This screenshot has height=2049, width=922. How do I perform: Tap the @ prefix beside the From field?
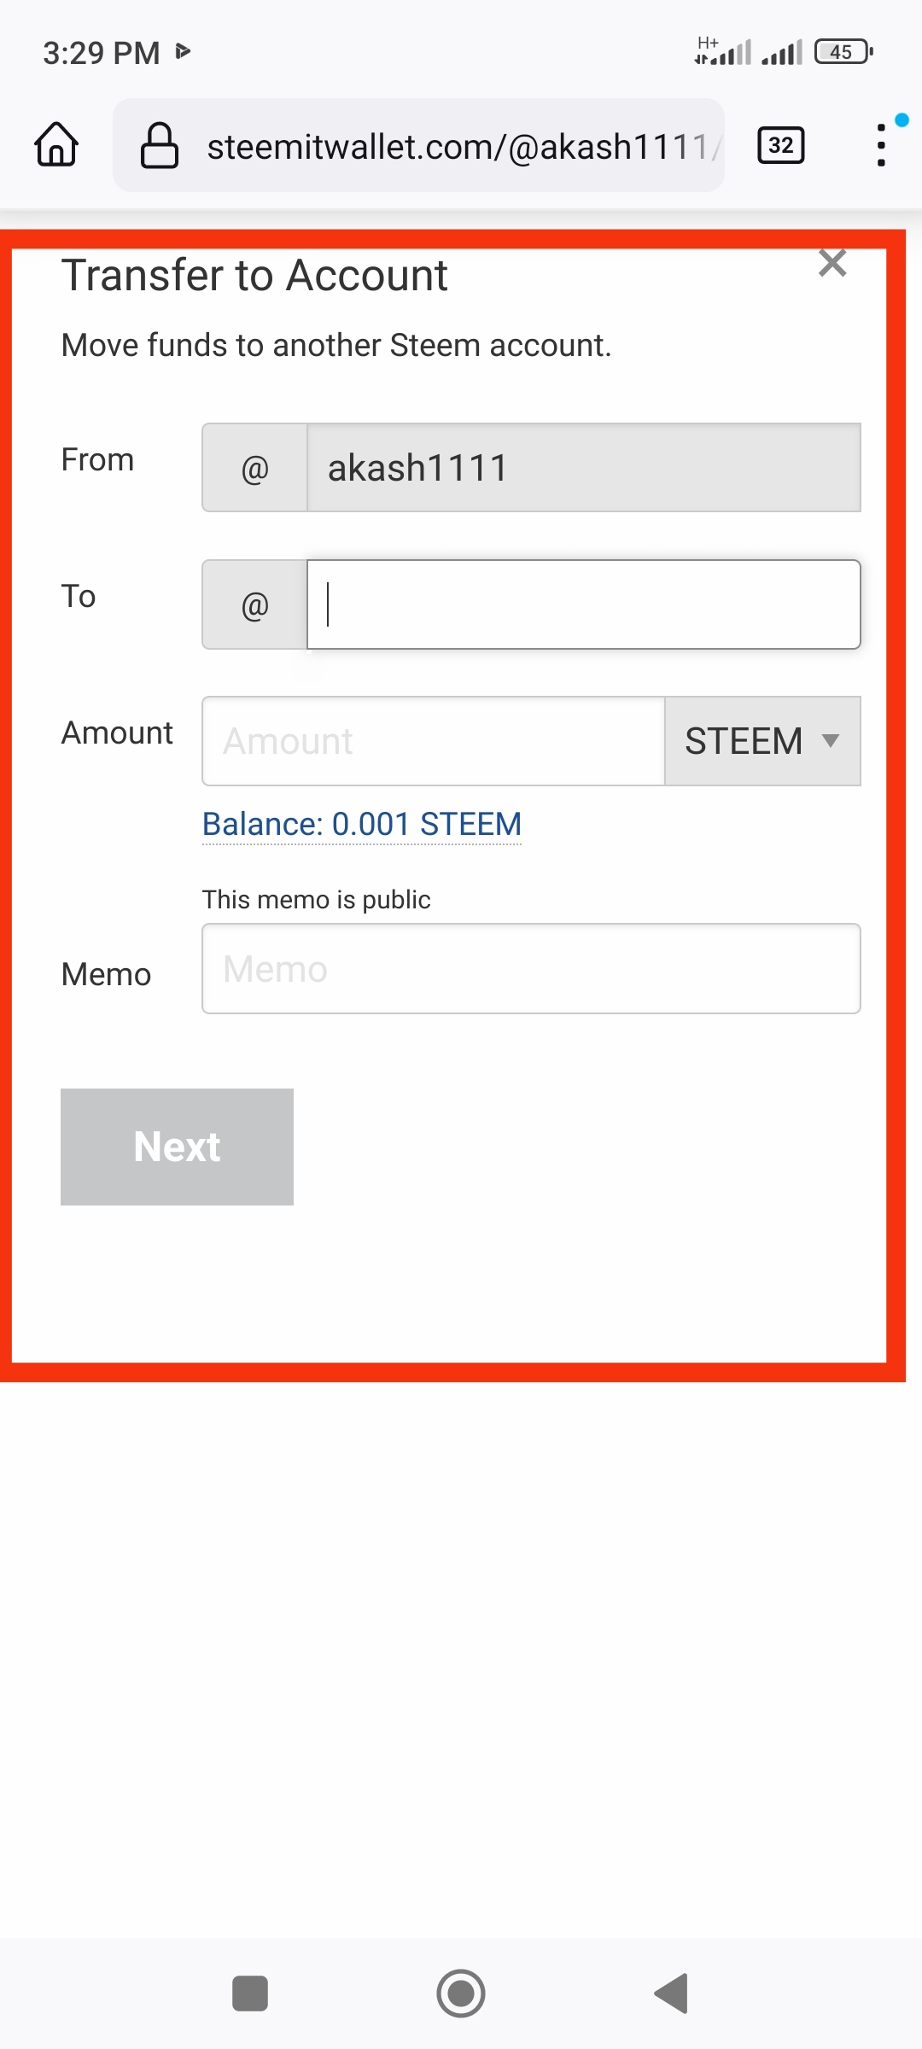pyautogui.click(x=254, y=468)
